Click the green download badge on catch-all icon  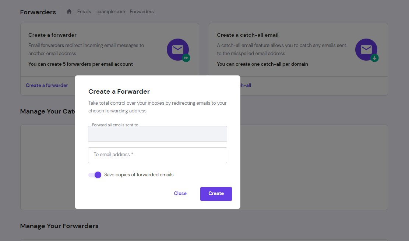point(374,58)
